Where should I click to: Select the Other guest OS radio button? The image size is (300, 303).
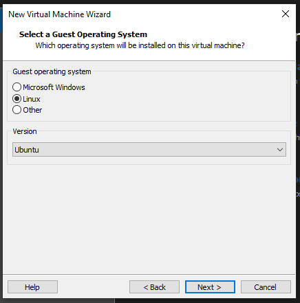(x=17, y=110)
